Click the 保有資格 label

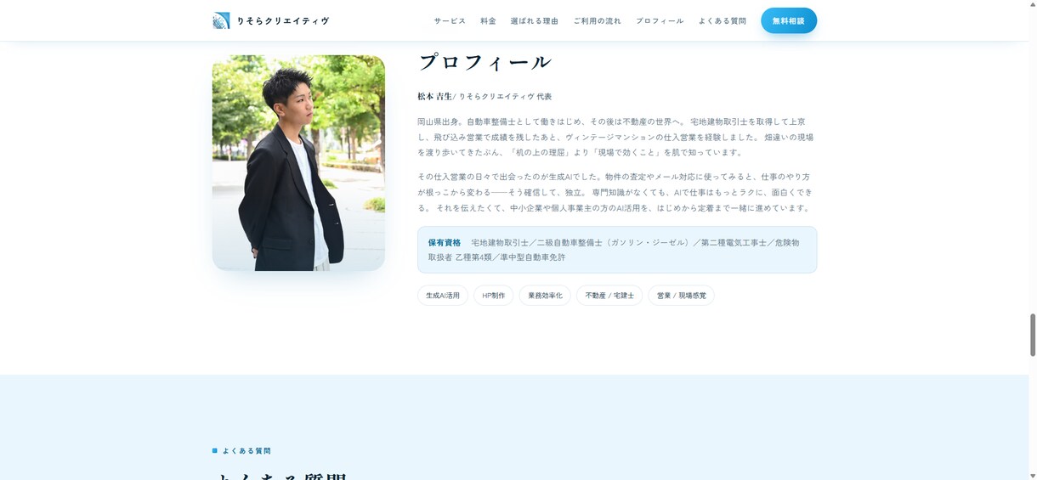445,242
